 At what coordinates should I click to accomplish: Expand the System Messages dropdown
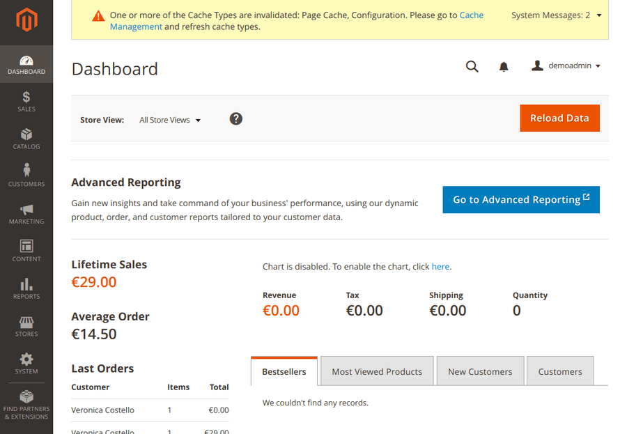556,15
